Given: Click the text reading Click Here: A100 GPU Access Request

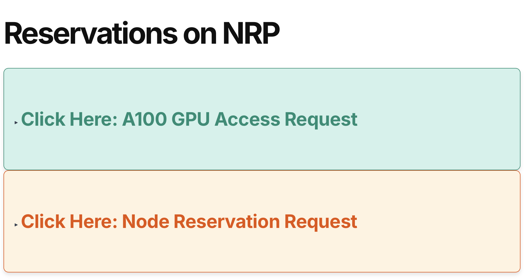Looking at the screenshot, I should pos(189,119).
